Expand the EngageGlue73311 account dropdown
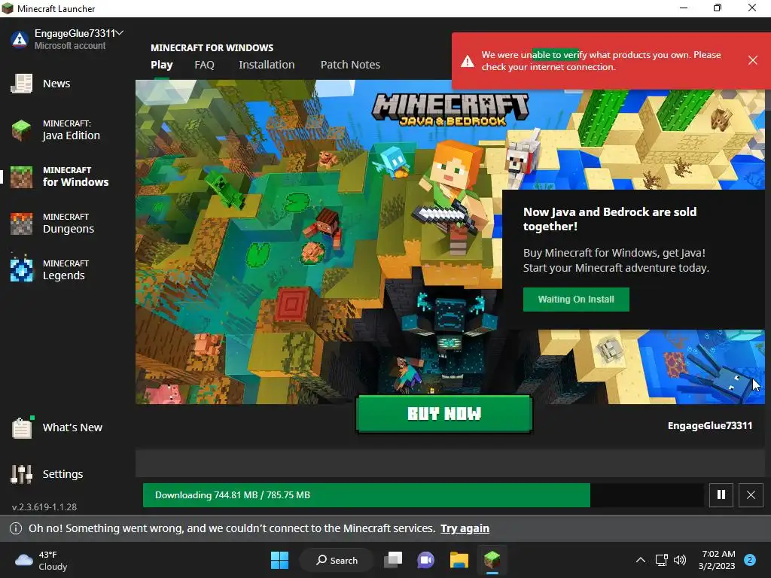 [120, 33]
